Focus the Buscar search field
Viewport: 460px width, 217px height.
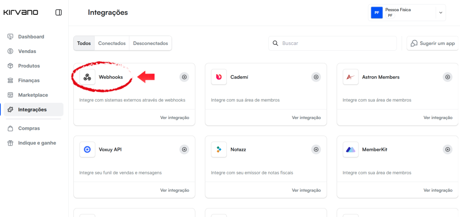pos(332,44)
